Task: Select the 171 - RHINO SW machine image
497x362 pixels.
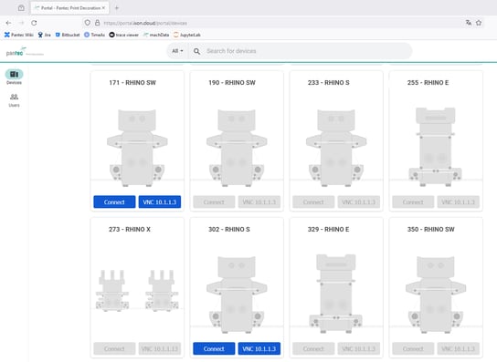Action: (x=137, y=148)
